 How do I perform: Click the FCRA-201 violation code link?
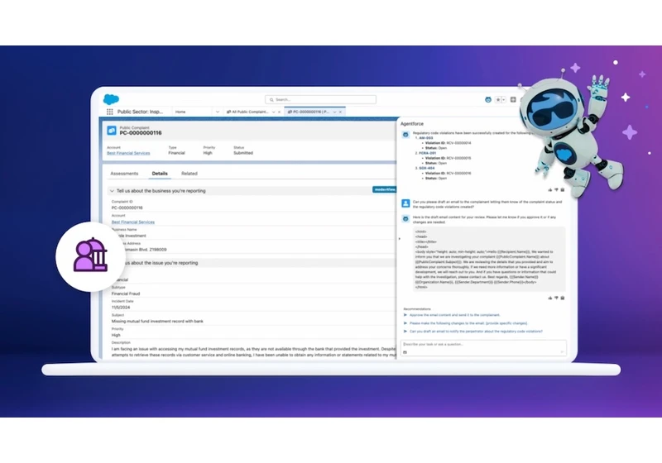427,153
